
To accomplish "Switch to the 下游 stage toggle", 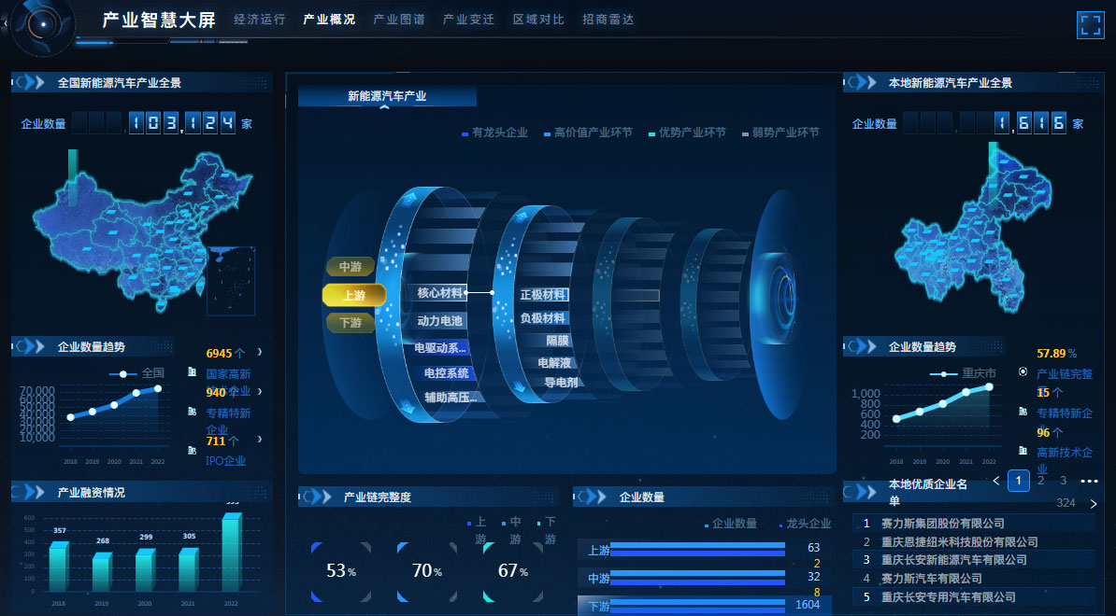I will pyautogui.click(x=351, y=323).
